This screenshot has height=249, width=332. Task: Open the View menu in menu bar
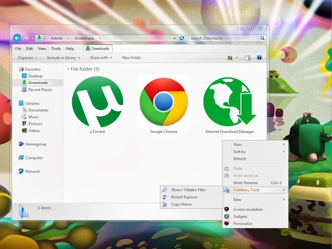(42, 48)
